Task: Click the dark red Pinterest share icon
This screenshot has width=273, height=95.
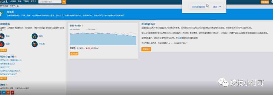Action: click(12, 92)
